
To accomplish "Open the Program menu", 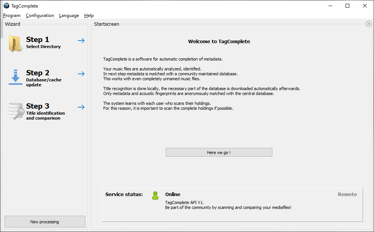I will [12, 16].
